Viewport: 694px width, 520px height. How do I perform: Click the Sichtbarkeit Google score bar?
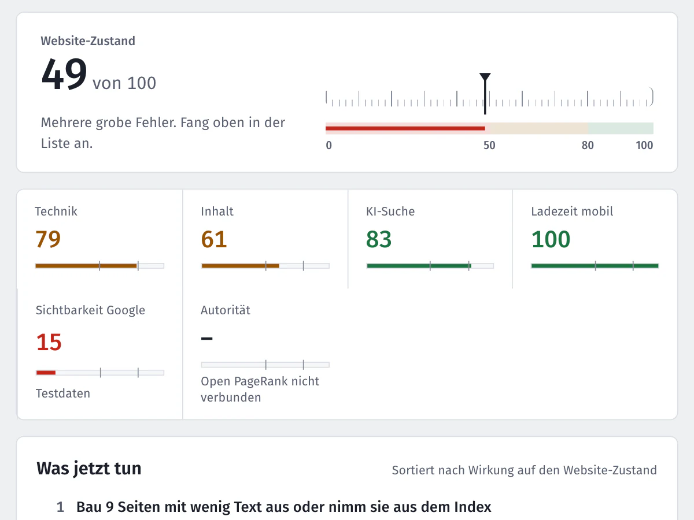click(x=99, y=373)
